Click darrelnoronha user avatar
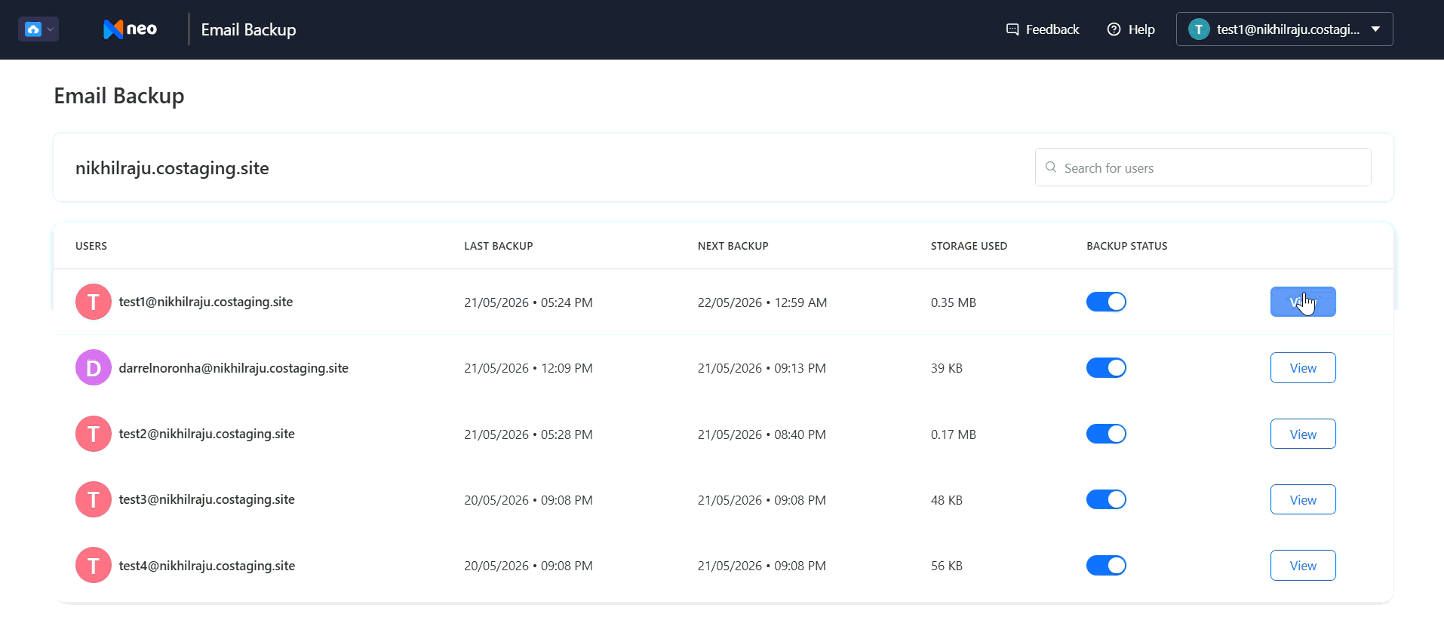Image resolution: width=1444 pixels, height=617 pixels. 94,367
